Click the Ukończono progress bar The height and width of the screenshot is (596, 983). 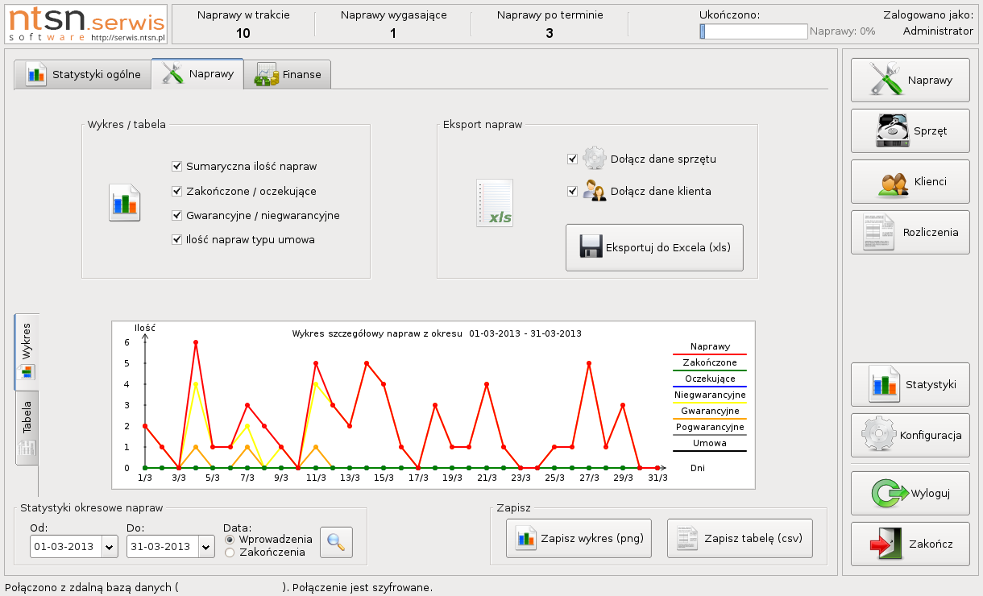coord(753,31)
